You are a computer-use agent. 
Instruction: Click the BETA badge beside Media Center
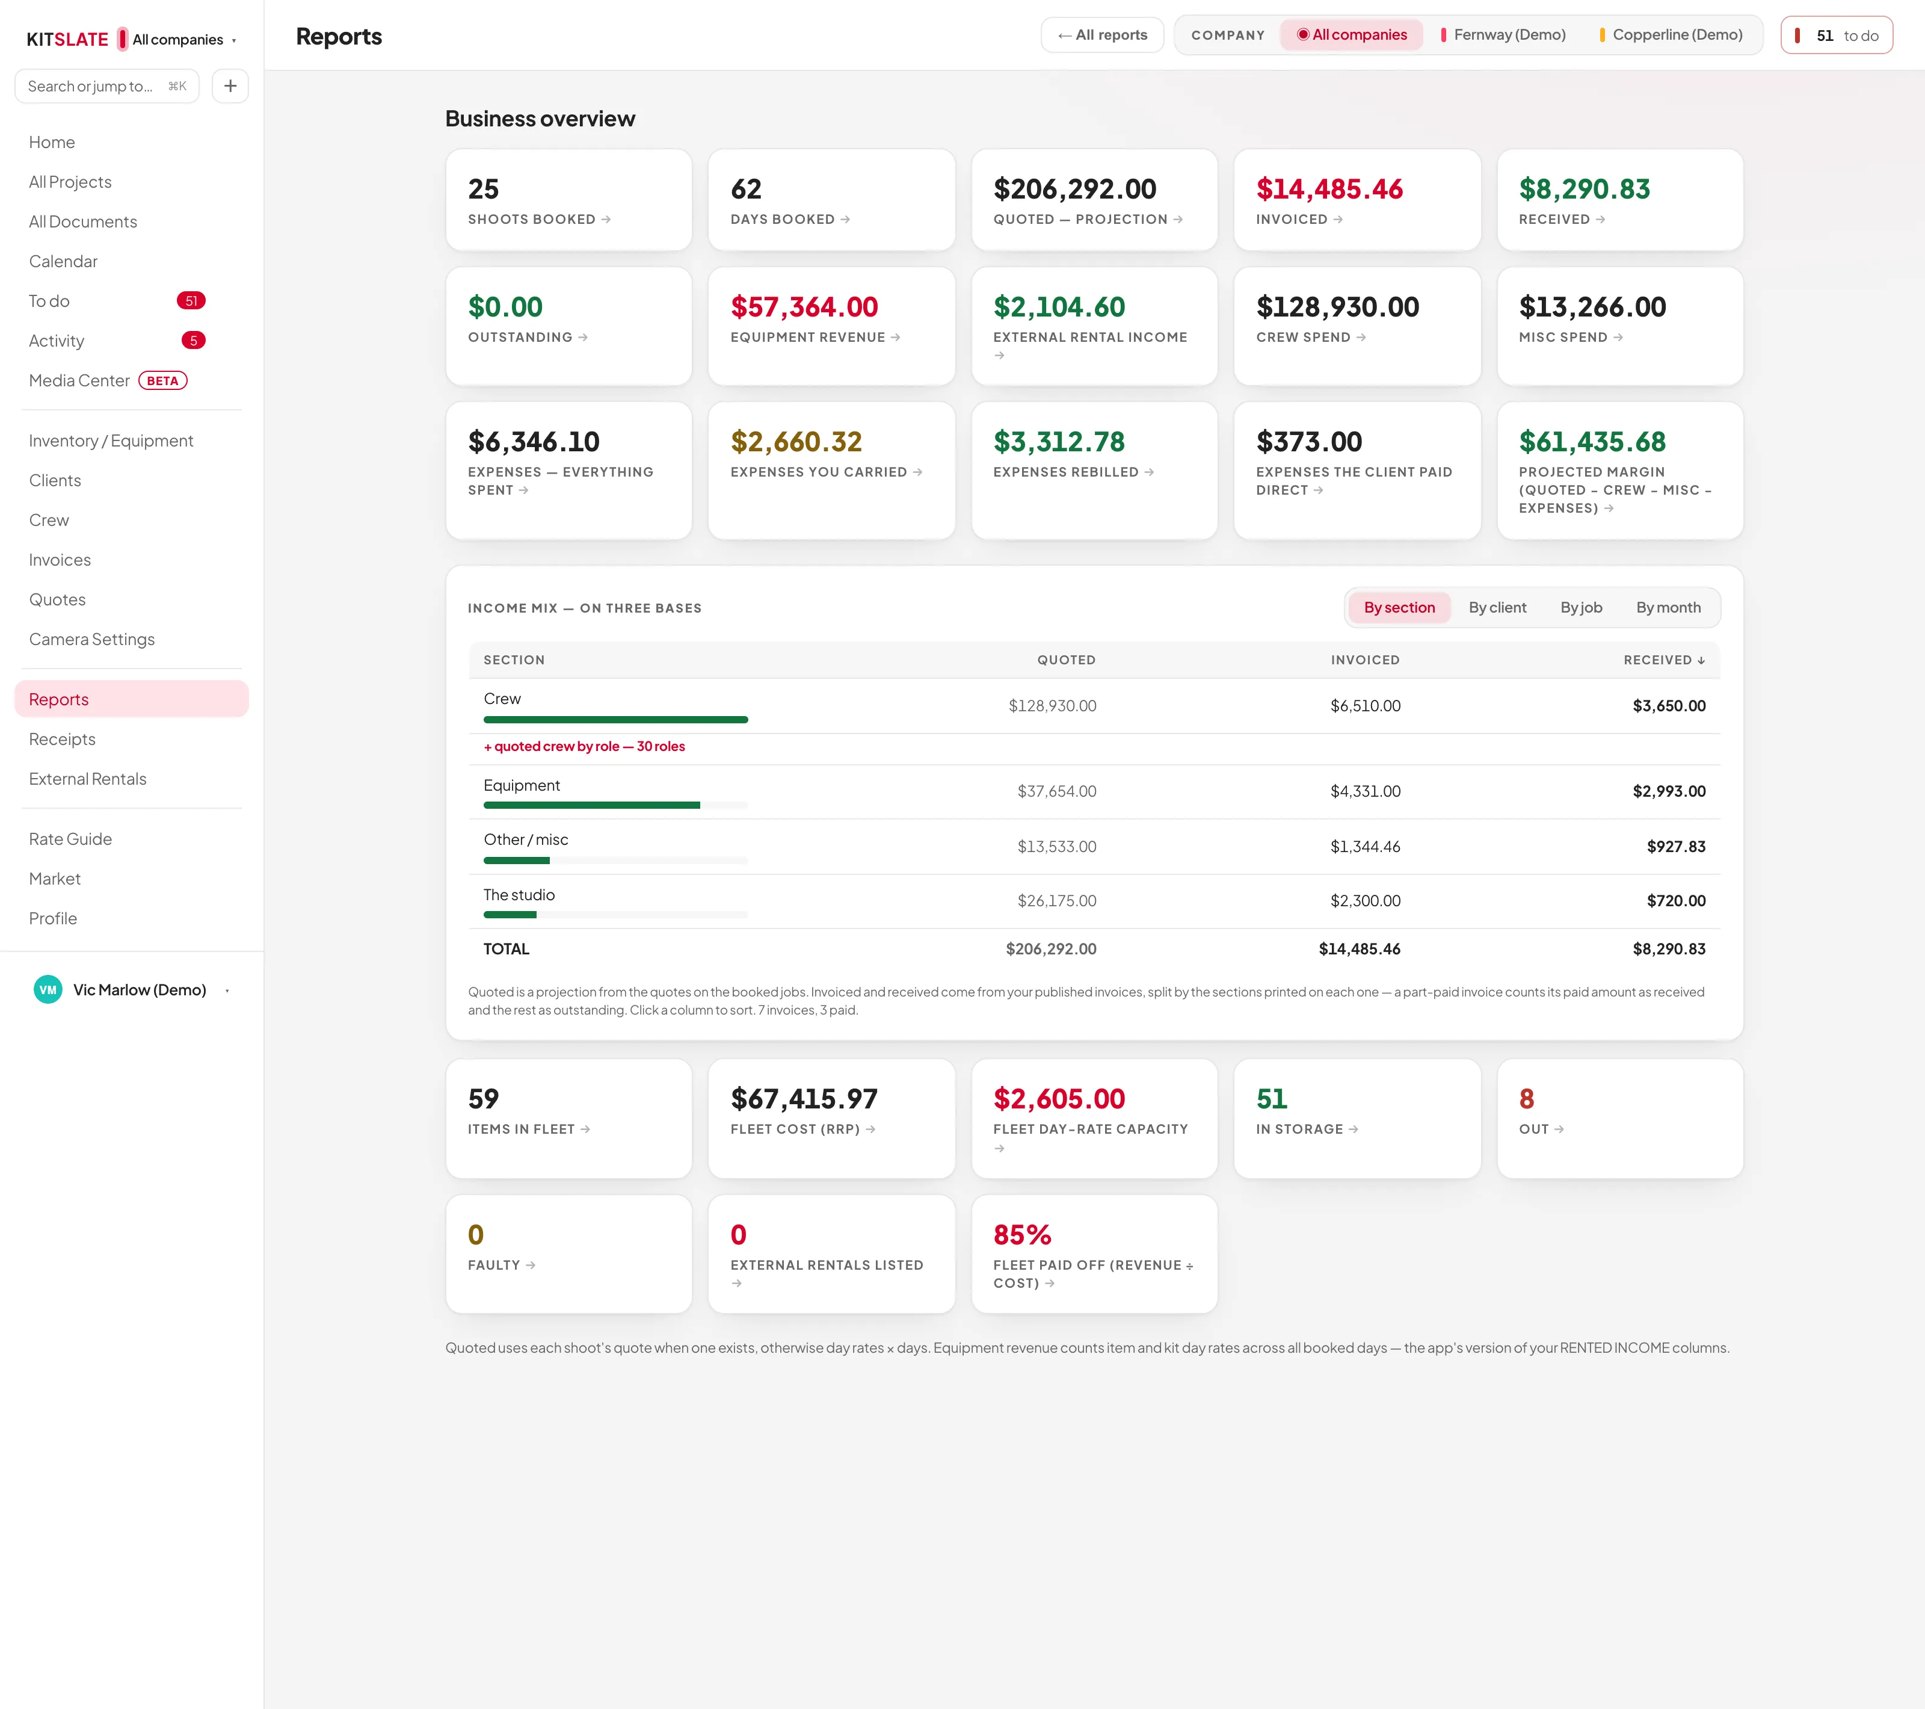[x=163, y=381]
